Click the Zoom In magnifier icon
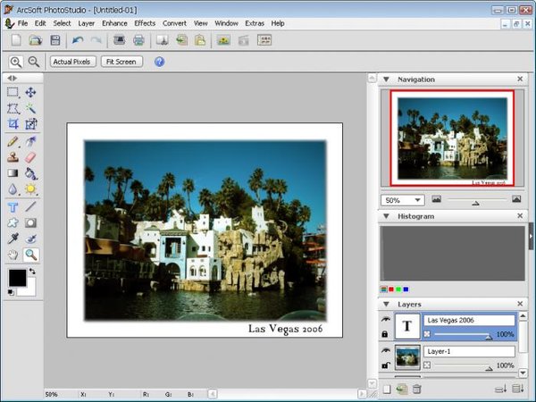 pos(15,62)
